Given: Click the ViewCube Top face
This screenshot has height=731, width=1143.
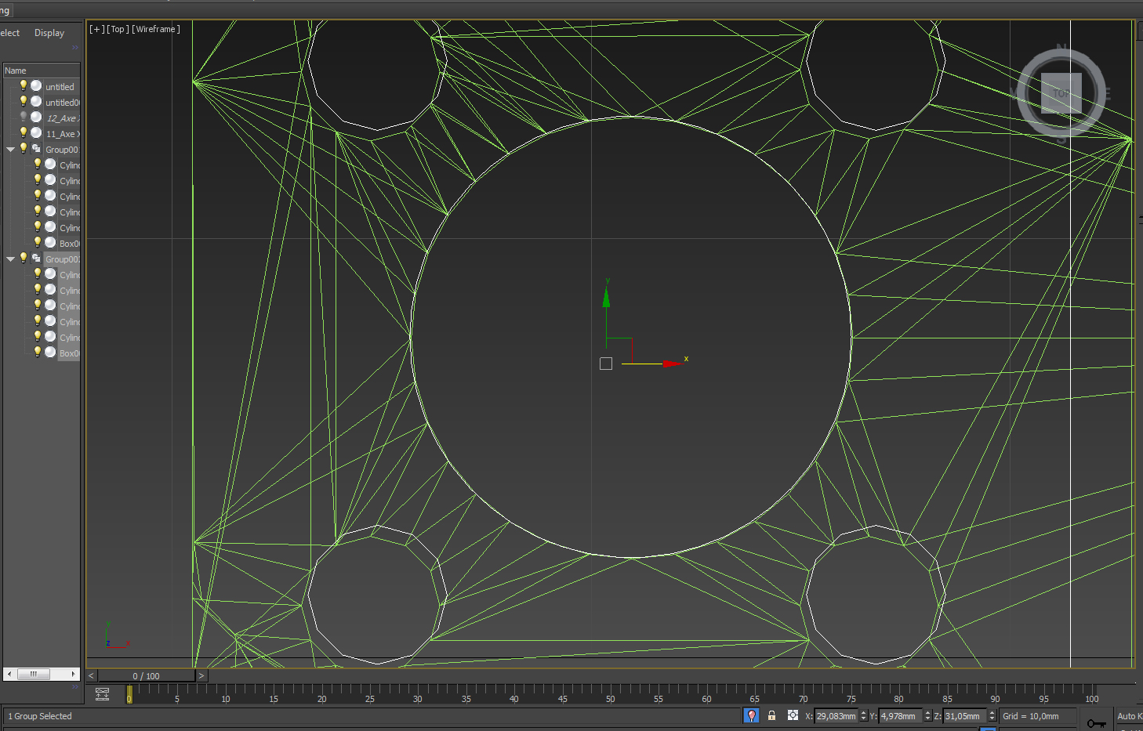Looking at the screenshot, I should (x=1061, y=93).
